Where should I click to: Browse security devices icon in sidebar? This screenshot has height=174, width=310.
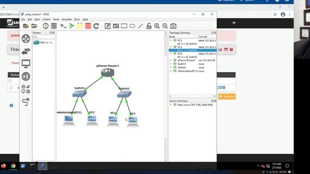point(26,76)
